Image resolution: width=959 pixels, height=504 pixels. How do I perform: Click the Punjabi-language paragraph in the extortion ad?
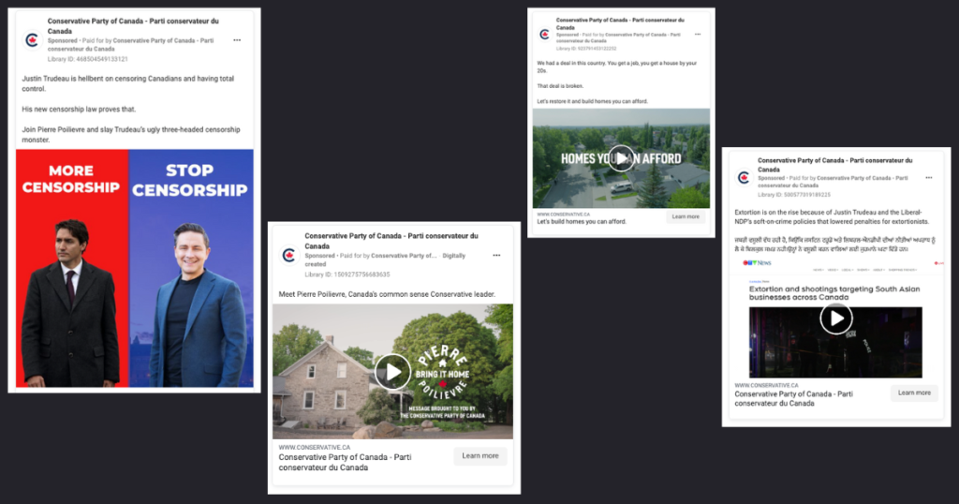tap(834, 245)
